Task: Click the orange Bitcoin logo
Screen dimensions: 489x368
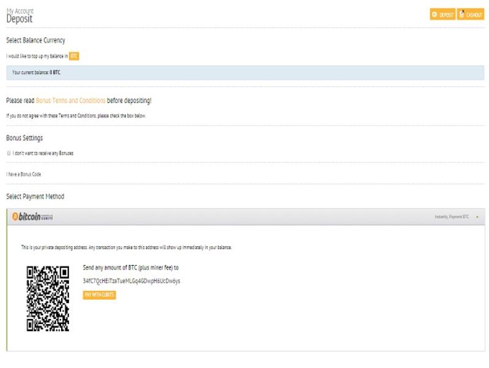Action: click(29, 217)
